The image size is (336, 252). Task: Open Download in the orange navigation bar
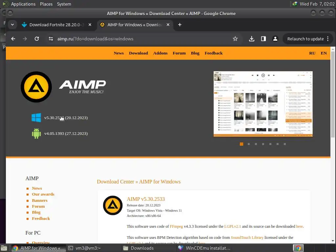[x=138, y=53]
